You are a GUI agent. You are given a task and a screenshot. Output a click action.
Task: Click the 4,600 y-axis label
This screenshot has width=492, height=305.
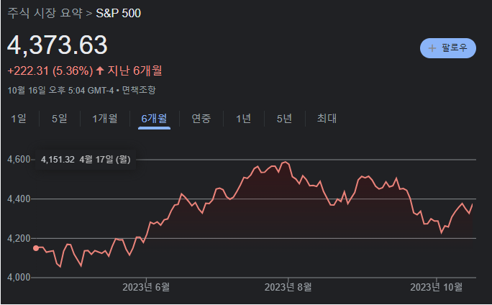19,160
